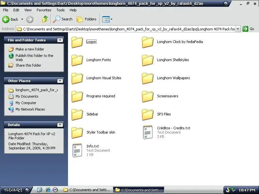Collapse the Details panel
259x194 pixels.
[x=60, y=125]
